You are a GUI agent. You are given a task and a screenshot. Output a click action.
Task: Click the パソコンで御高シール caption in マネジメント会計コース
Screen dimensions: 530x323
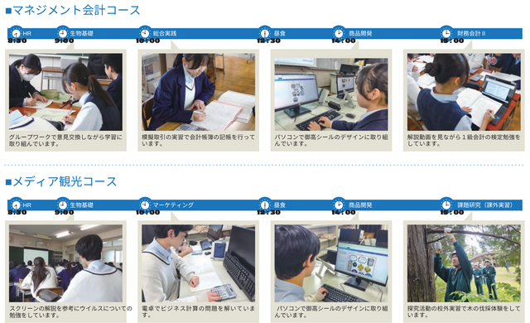[331, 140]
